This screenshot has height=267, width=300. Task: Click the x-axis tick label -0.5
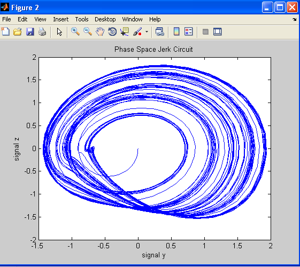103,246
